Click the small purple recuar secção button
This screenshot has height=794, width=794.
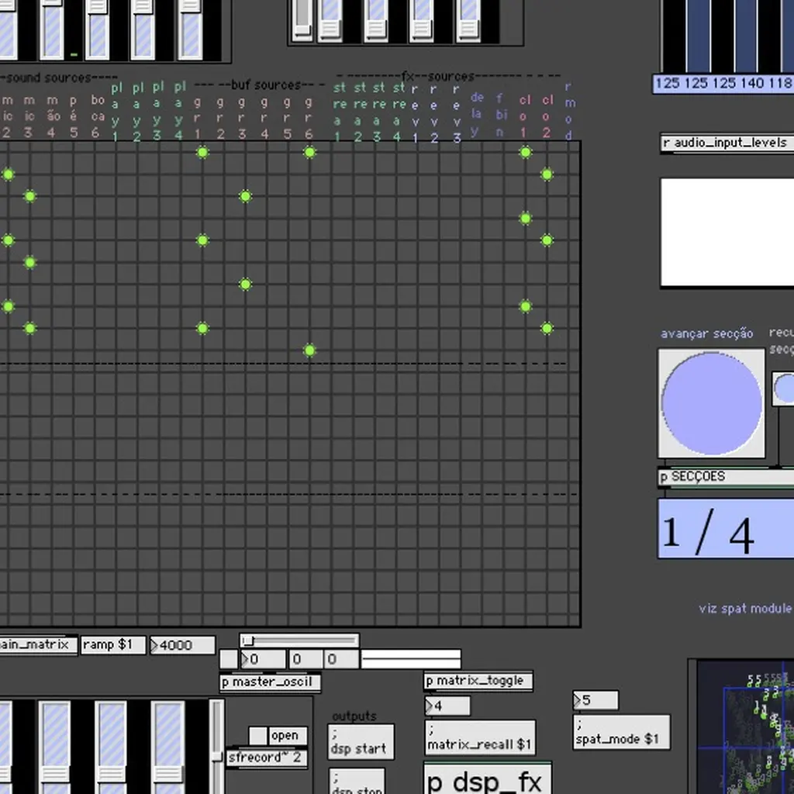coord(784,388)
